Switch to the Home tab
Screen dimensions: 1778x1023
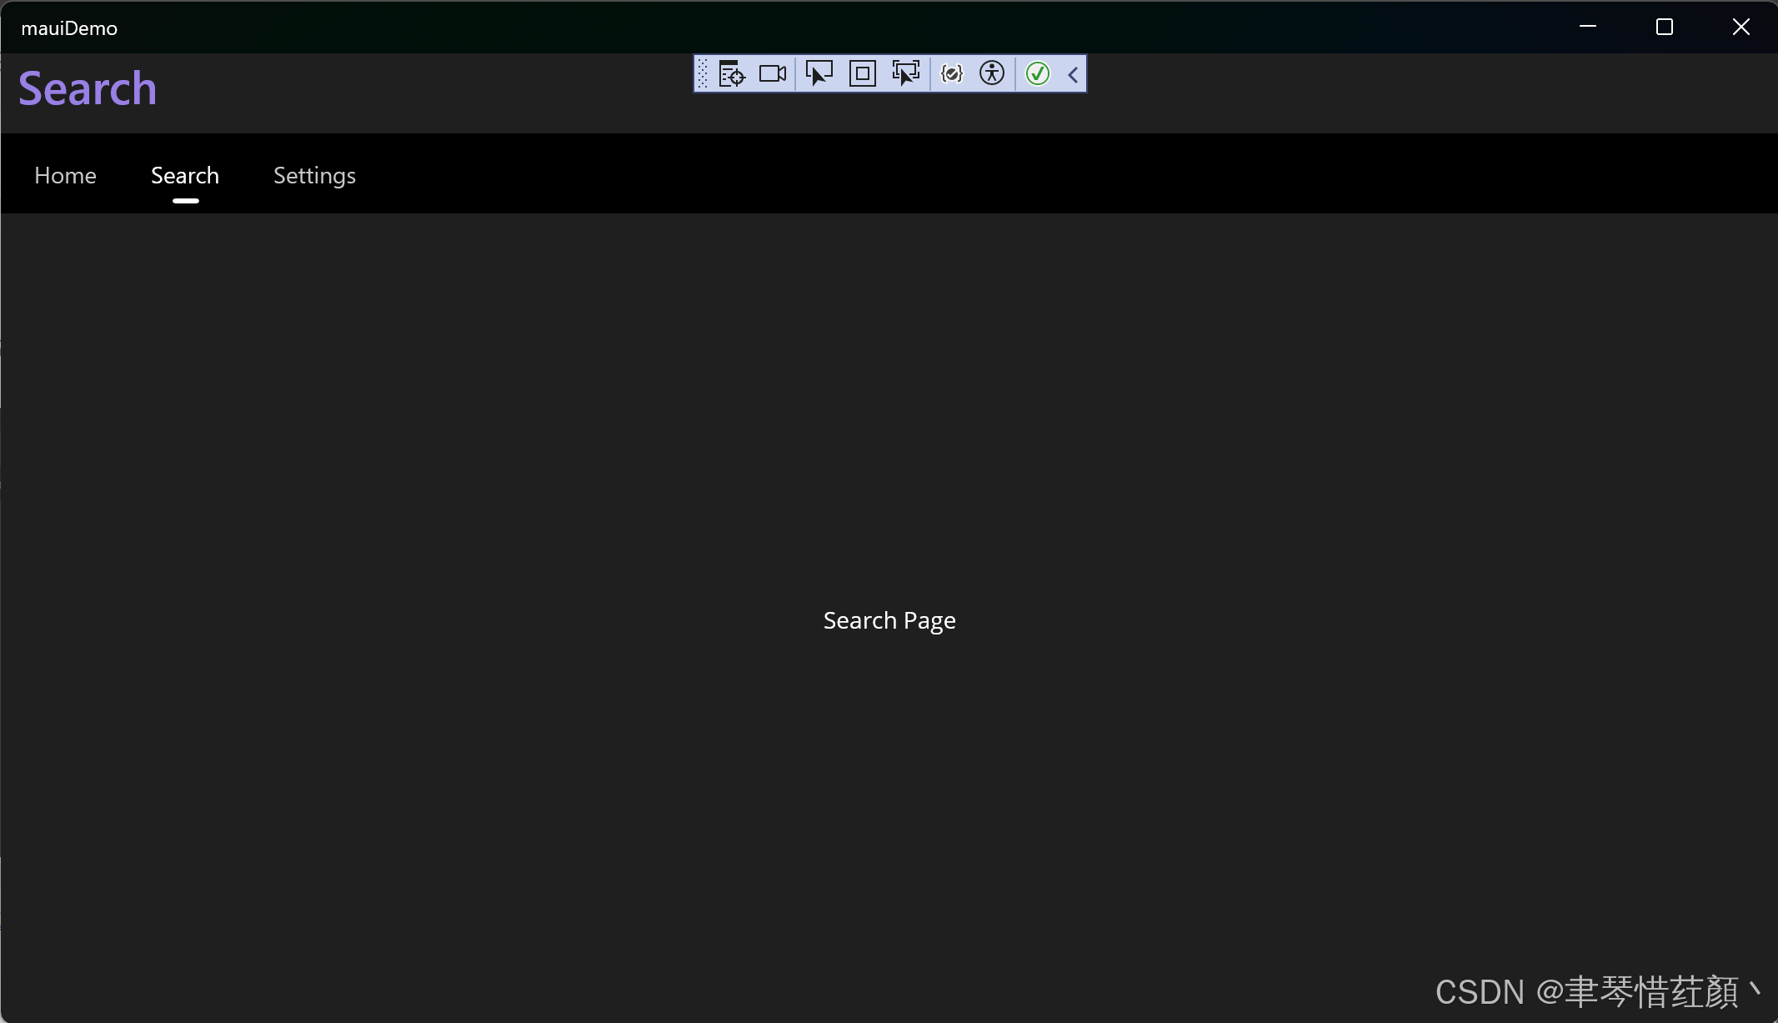pyautogui.click(x=66, y=174)
